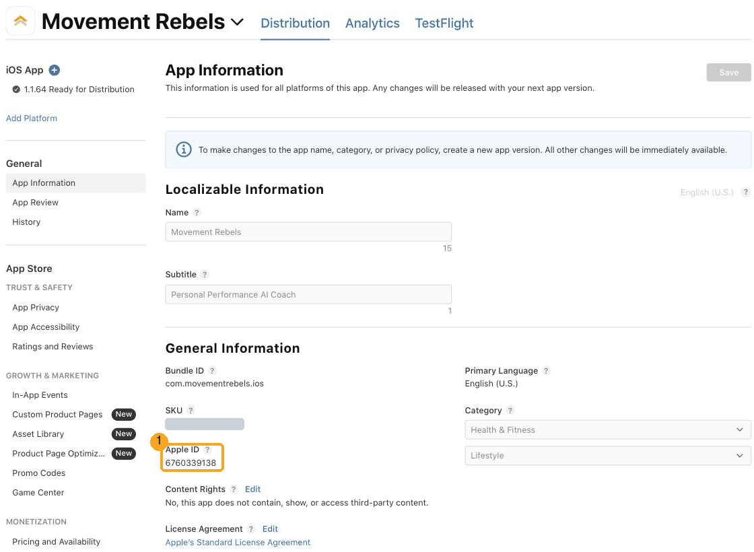The width and height of the screenshot is (754, 552).
Task: Click the info icon in the blue notice banner
Action: click(184, 149)
